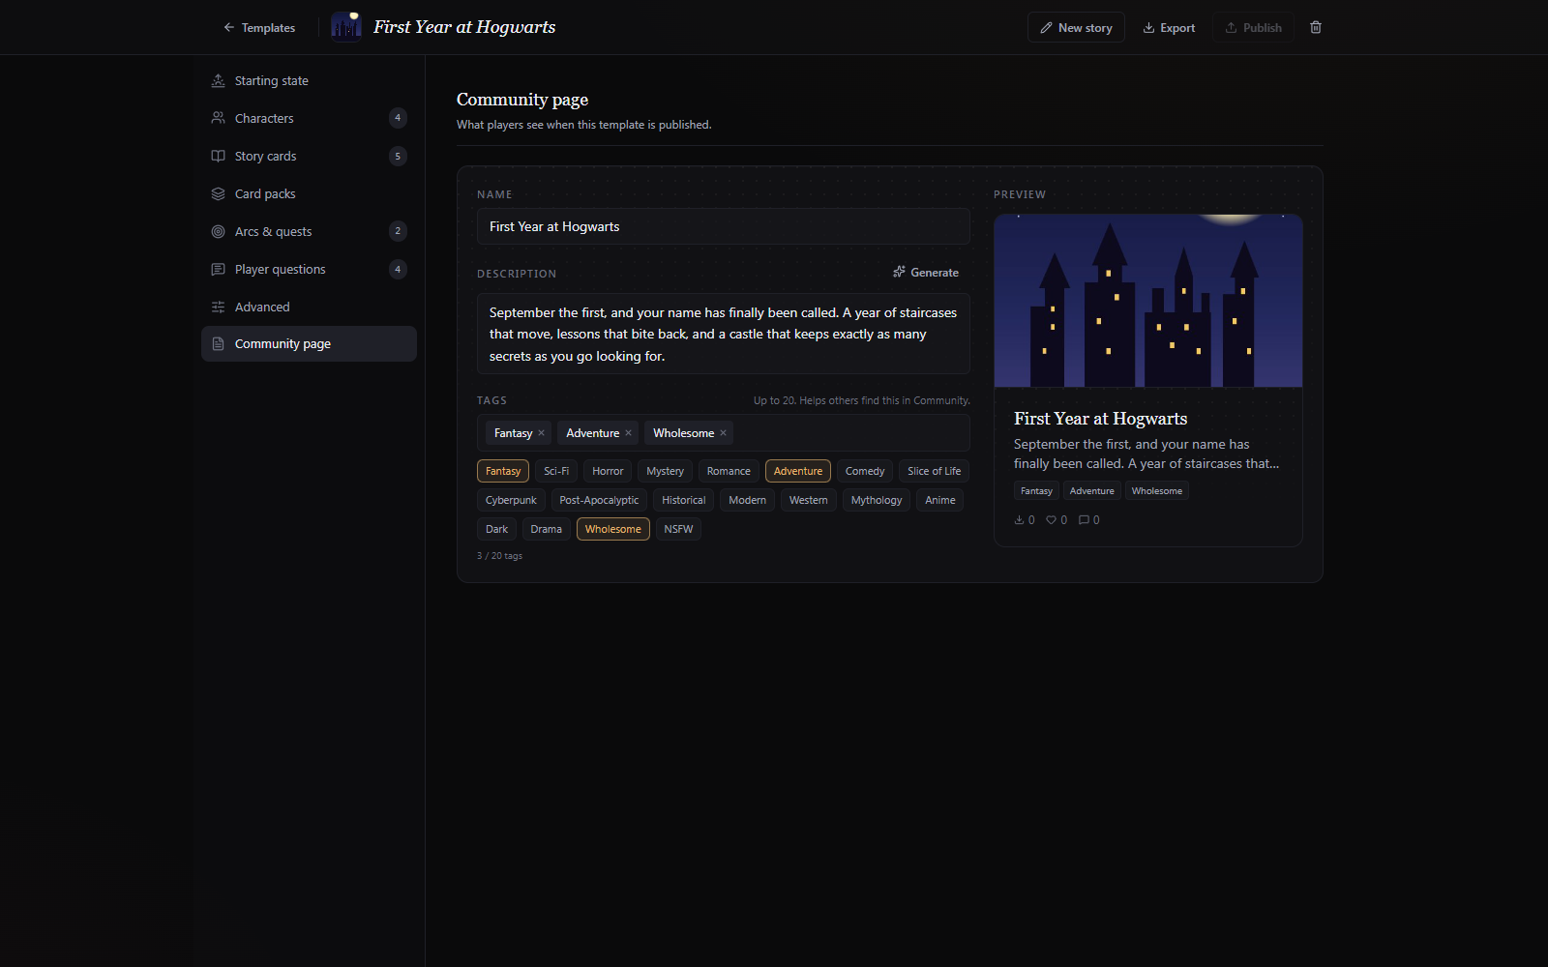
Task: Toggle the Sci-Fi tag
Action: (x=556, y=471)
